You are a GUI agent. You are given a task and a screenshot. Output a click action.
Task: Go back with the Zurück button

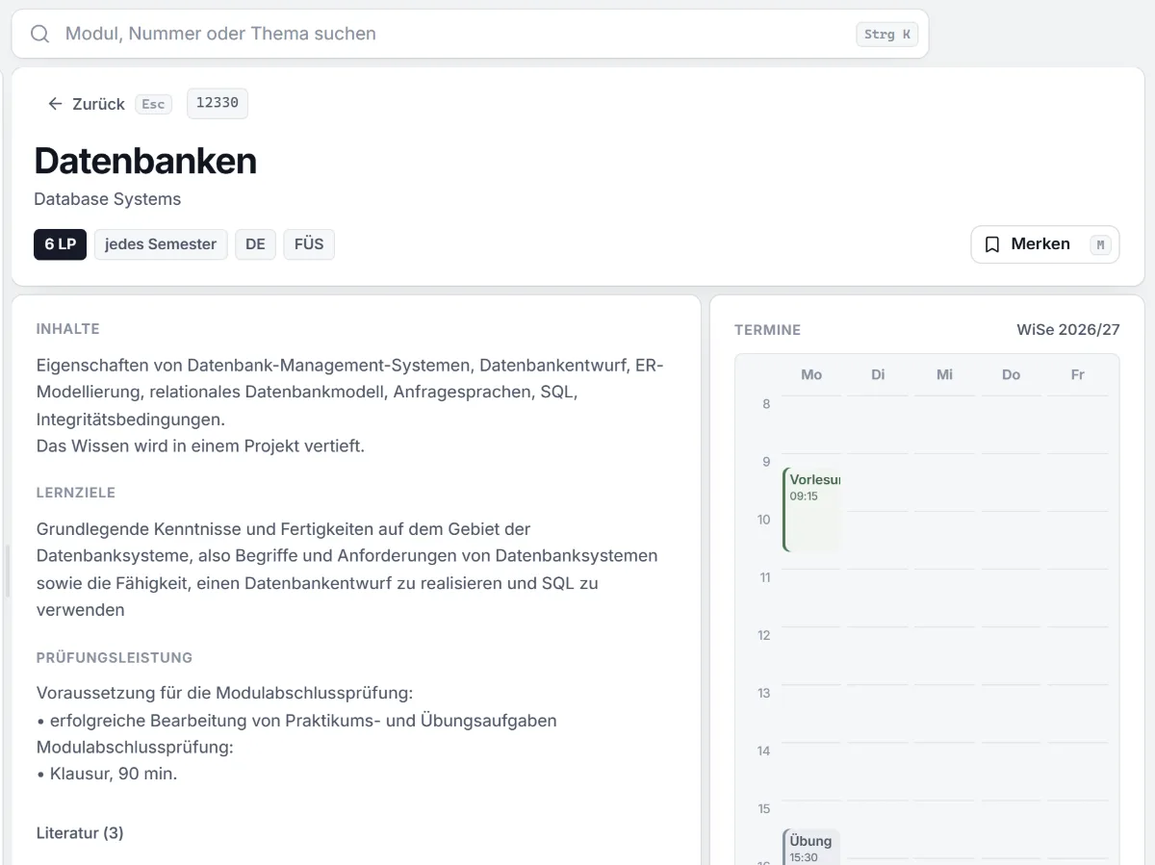point(109,104)
